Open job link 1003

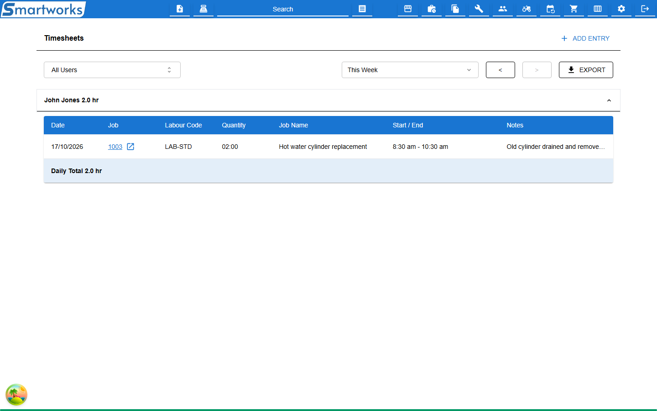(x=115, y=147)
